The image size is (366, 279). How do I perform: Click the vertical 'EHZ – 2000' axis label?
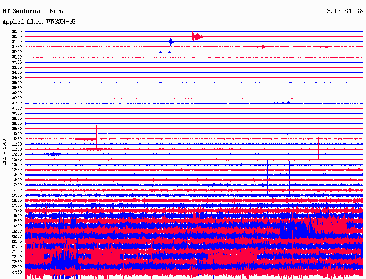click(4, 152)
